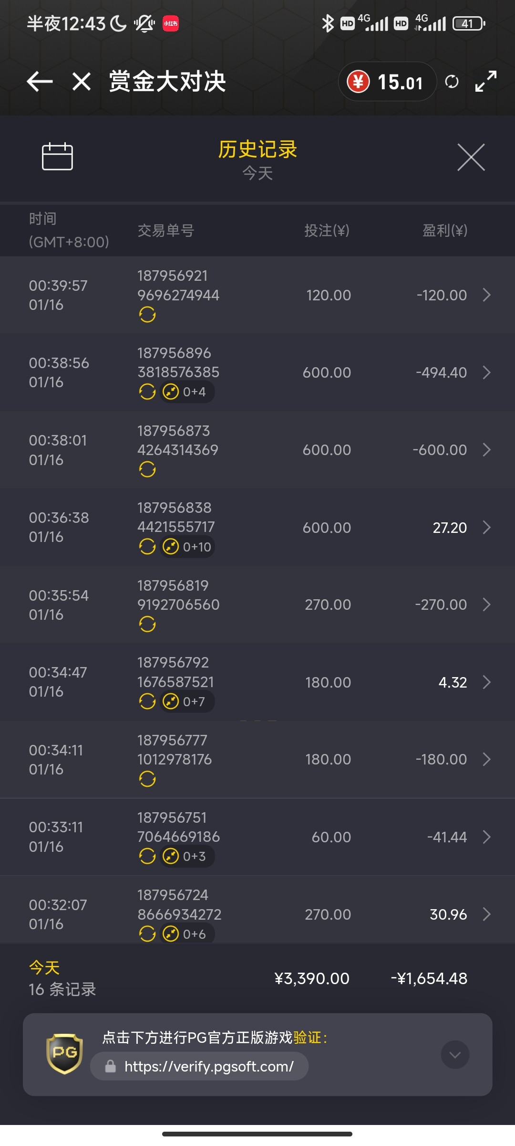Tap the 历史记录 title heading

[257, 150]
